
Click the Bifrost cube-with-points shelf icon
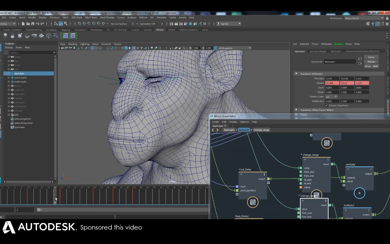coord(49,36)
